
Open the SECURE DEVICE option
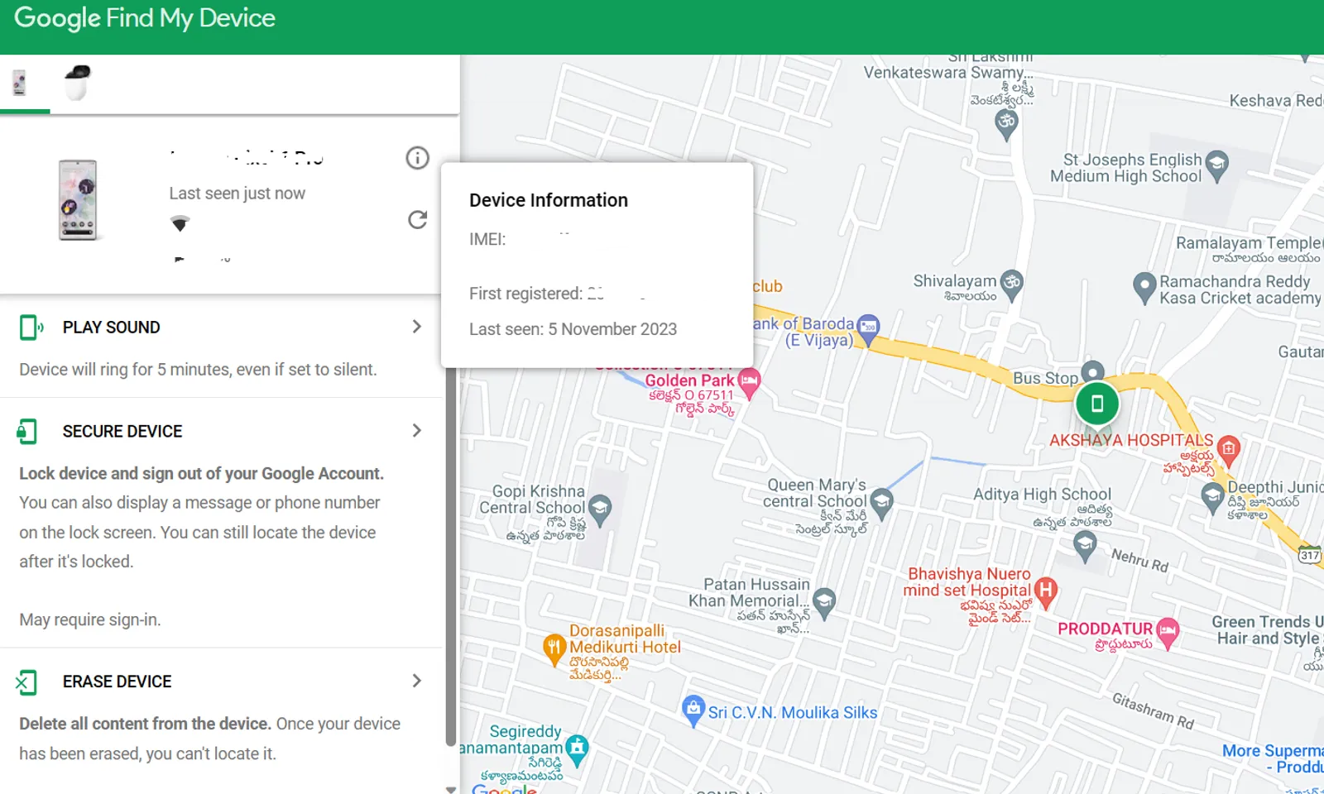tap(122, 432)
